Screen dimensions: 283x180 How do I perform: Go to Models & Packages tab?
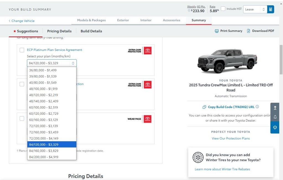(91, 20)
